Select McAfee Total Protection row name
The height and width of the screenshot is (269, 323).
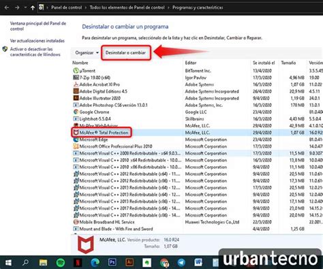click(x=104, y=133)
